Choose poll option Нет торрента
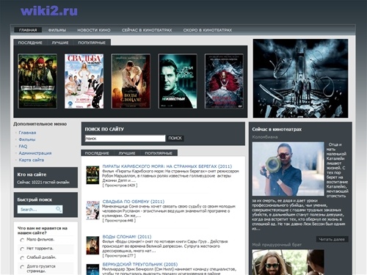Viewport: 367px width, 275px height. tap(22, 249)
